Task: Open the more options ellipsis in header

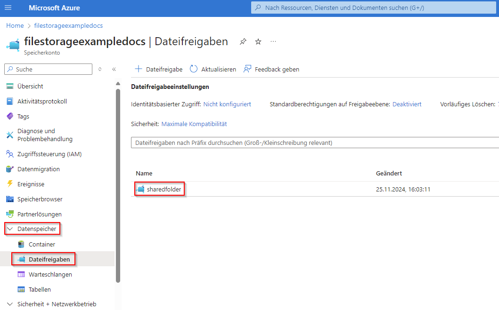Action: 273,42
